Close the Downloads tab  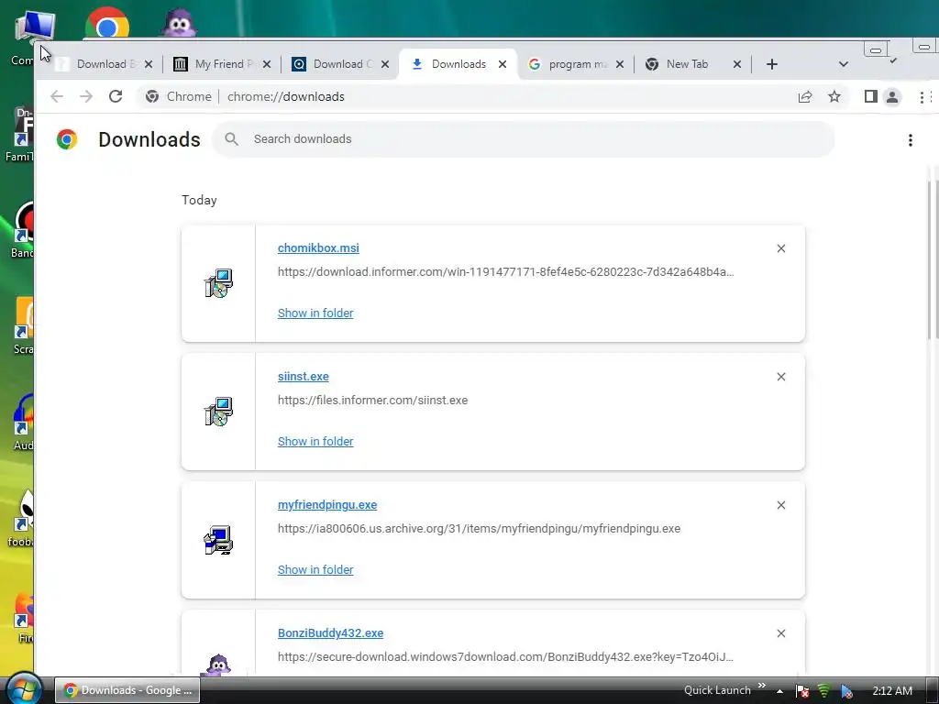(x=503, y=64)
